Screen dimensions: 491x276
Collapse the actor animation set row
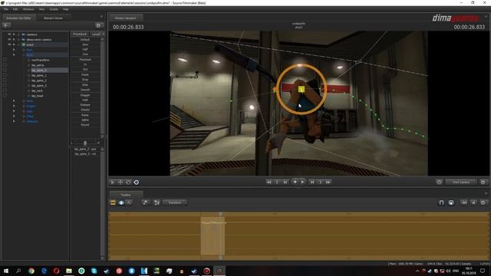coord(14,44)
